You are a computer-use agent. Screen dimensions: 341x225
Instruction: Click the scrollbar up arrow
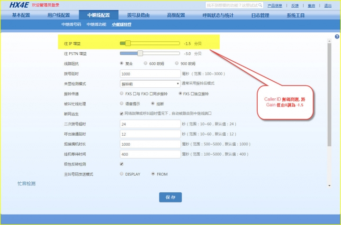coord(329,41)
